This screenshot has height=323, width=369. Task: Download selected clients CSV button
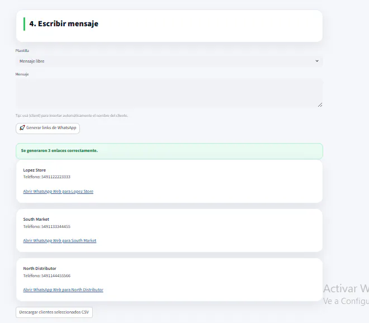(x=54, y=312)
